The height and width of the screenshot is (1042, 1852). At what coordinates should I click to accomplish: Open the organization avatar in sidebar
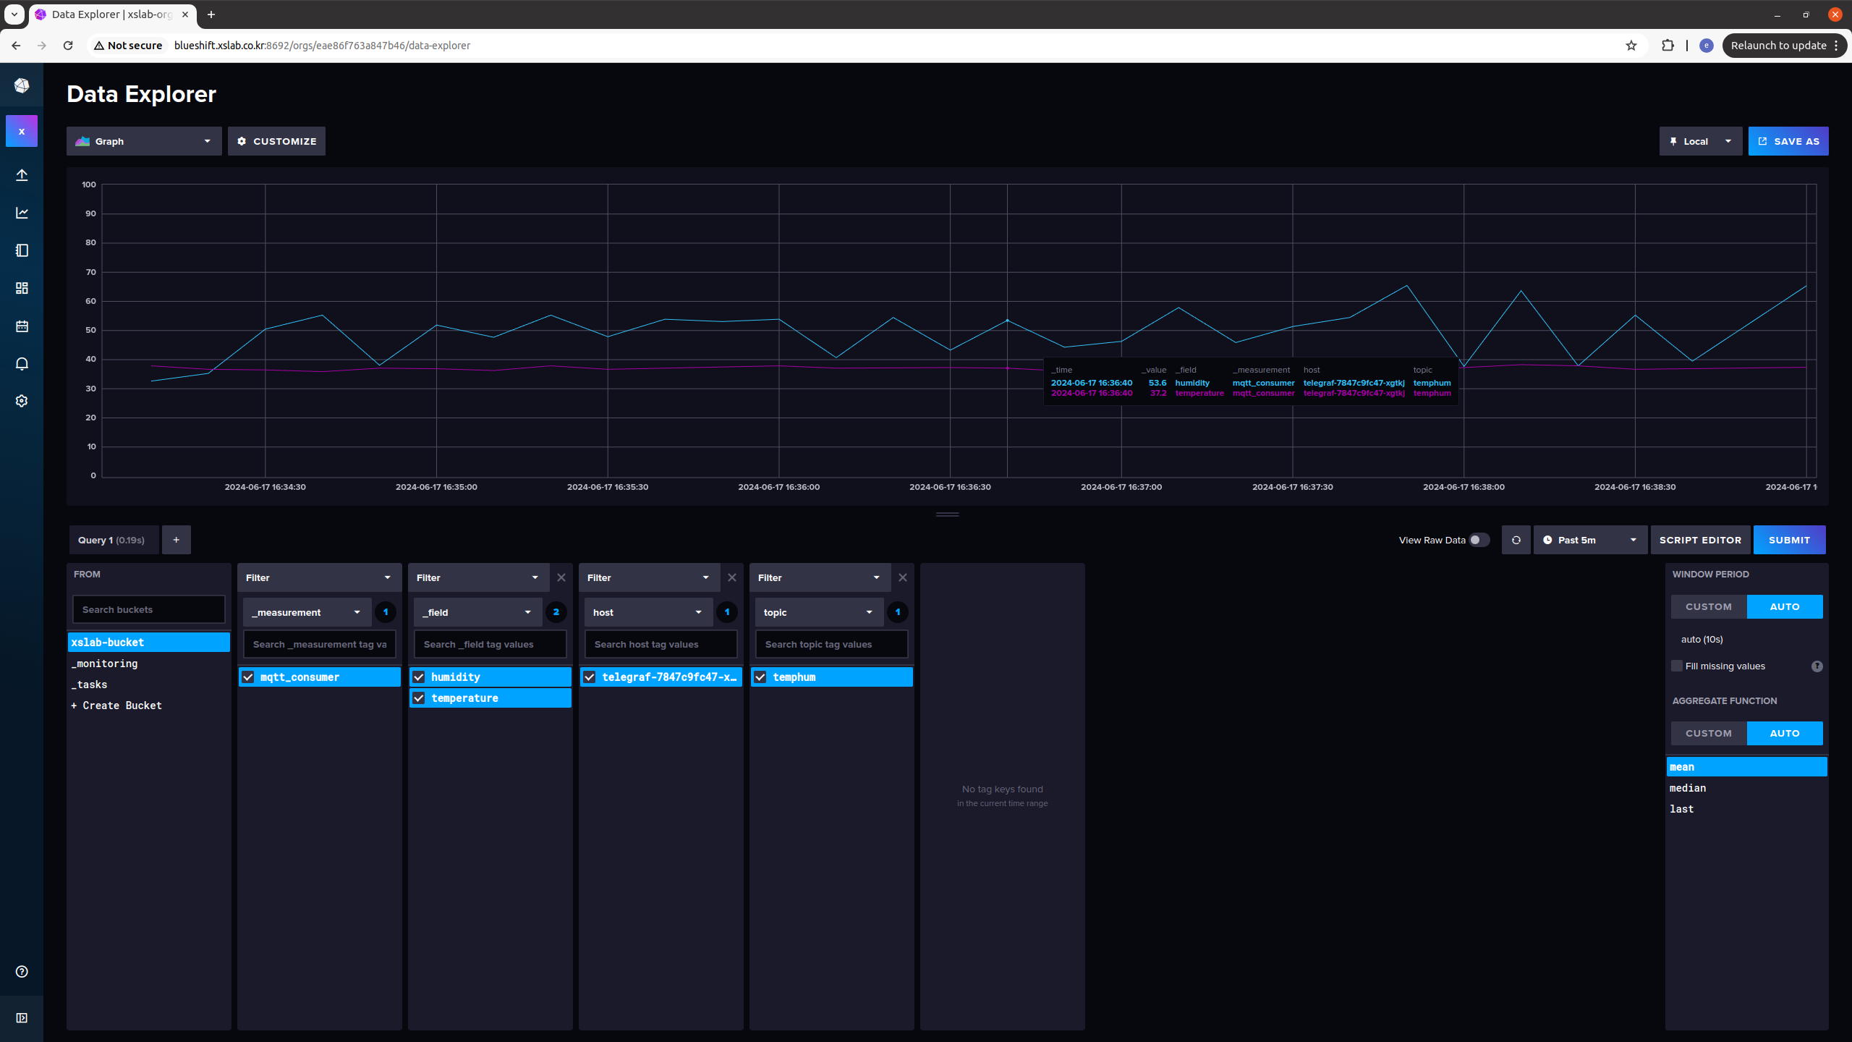click(x=22, y=131)
